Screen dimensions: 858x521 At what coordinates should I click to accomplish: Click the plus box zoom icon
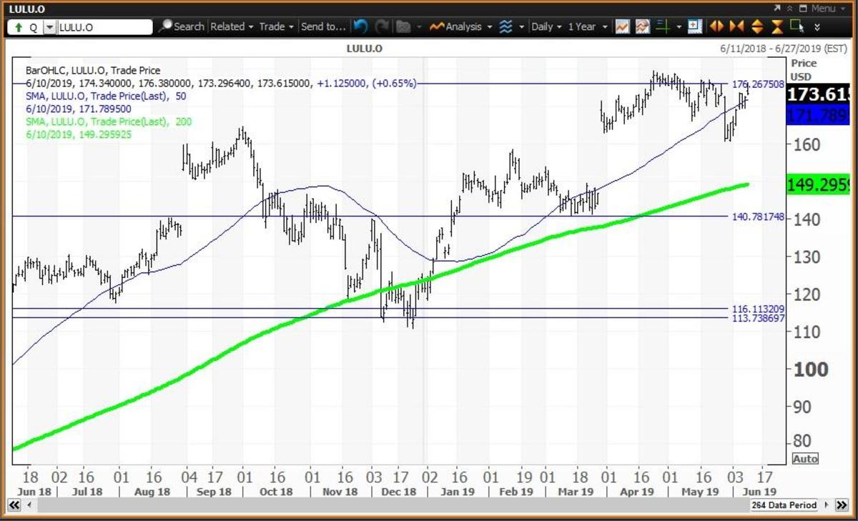[x=695, y=26]
